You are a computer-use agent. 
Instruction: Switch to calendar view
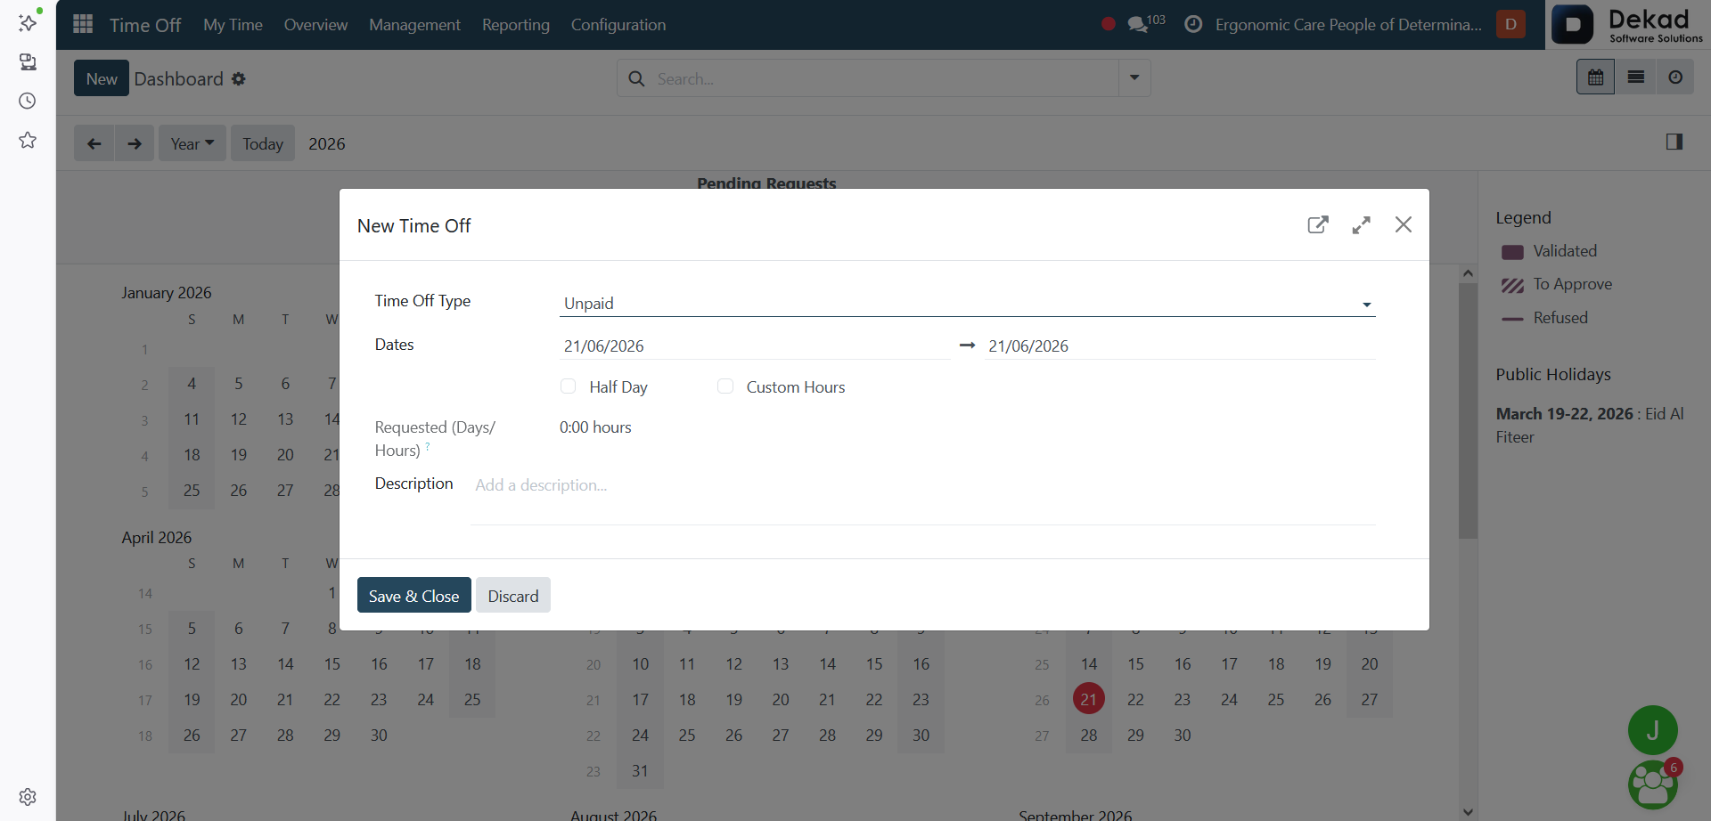(1595, 77)
